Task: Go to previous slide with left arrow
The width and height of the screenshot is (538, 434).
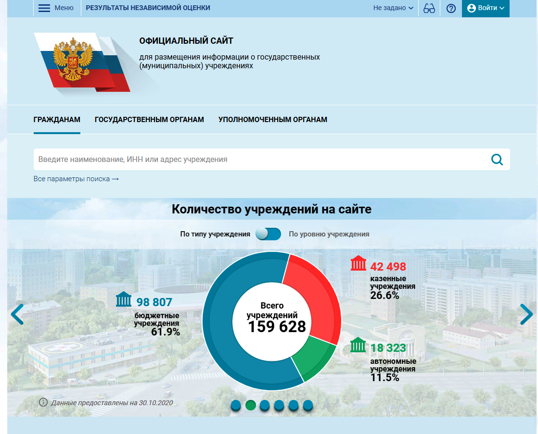Action: tap(17, 314)
